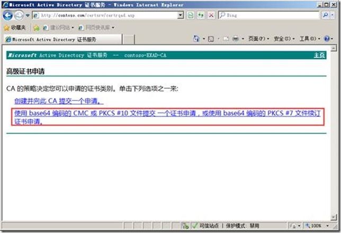Open a new blank tab
This screenshot has height=233, width=341.
(129, 40)
